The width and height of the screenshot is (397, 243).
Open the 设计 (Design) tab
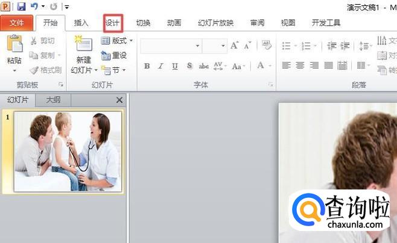click(x=113, y=23)
